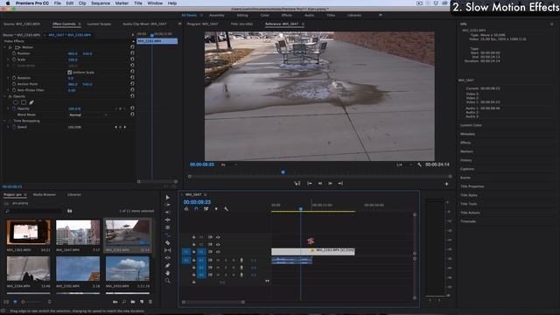
Task: Open the Color workspace
Action: pyautogui.click(x=264, y=16)
